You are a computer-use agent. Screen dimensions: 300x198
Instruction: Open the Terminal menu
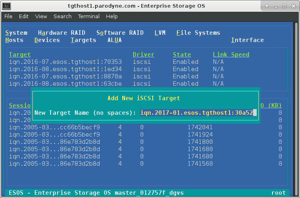pos(89,17)
